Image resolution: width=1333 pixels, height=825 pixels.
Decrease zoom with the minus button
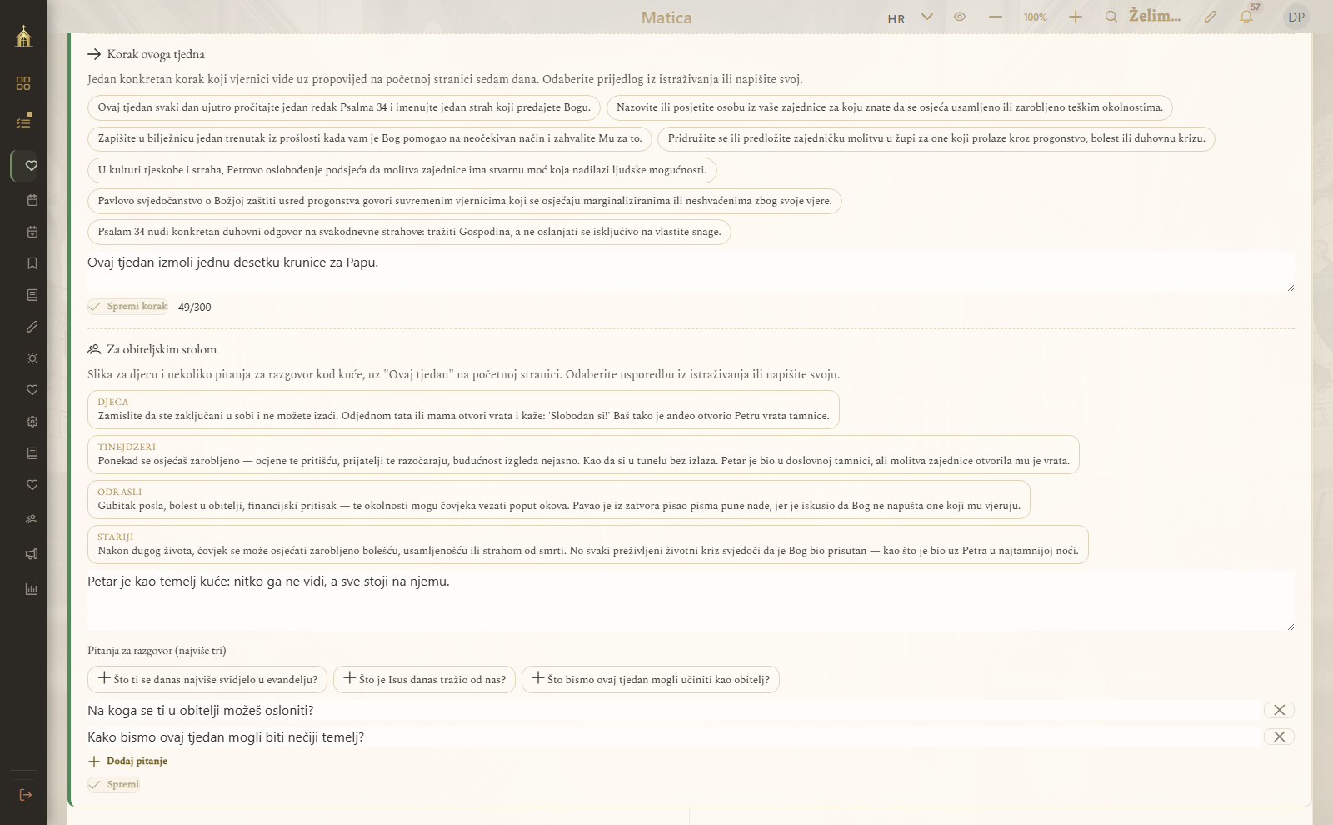[x=996, y=17]
